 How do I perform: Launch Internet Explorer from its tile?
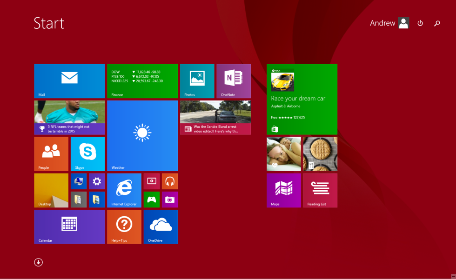[x=124, y=190]
